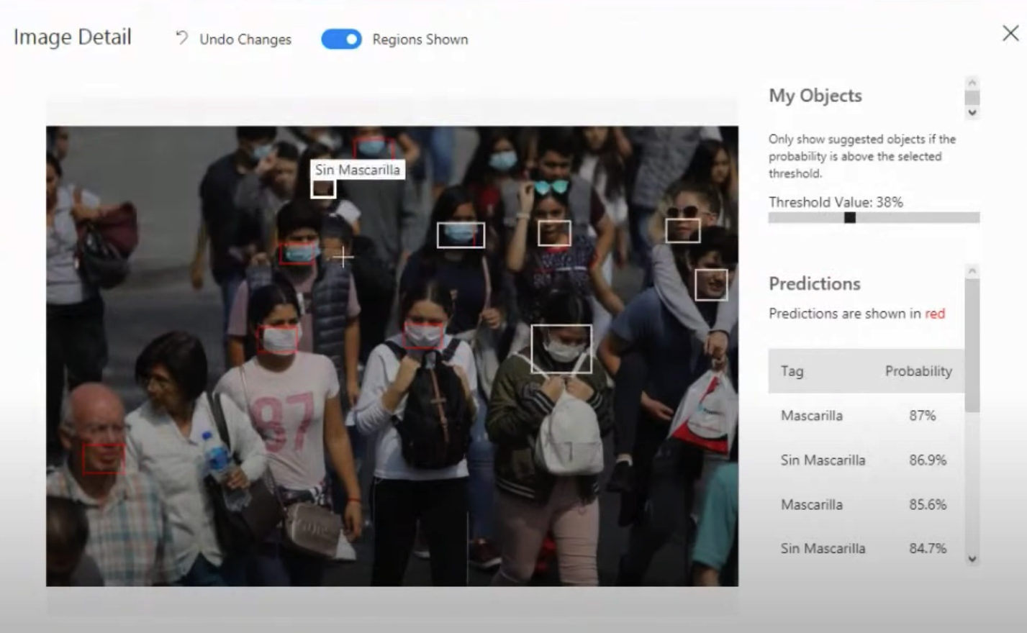Select red region on elderly man's face
1027x633 pixels.
(x=104, y=459)
